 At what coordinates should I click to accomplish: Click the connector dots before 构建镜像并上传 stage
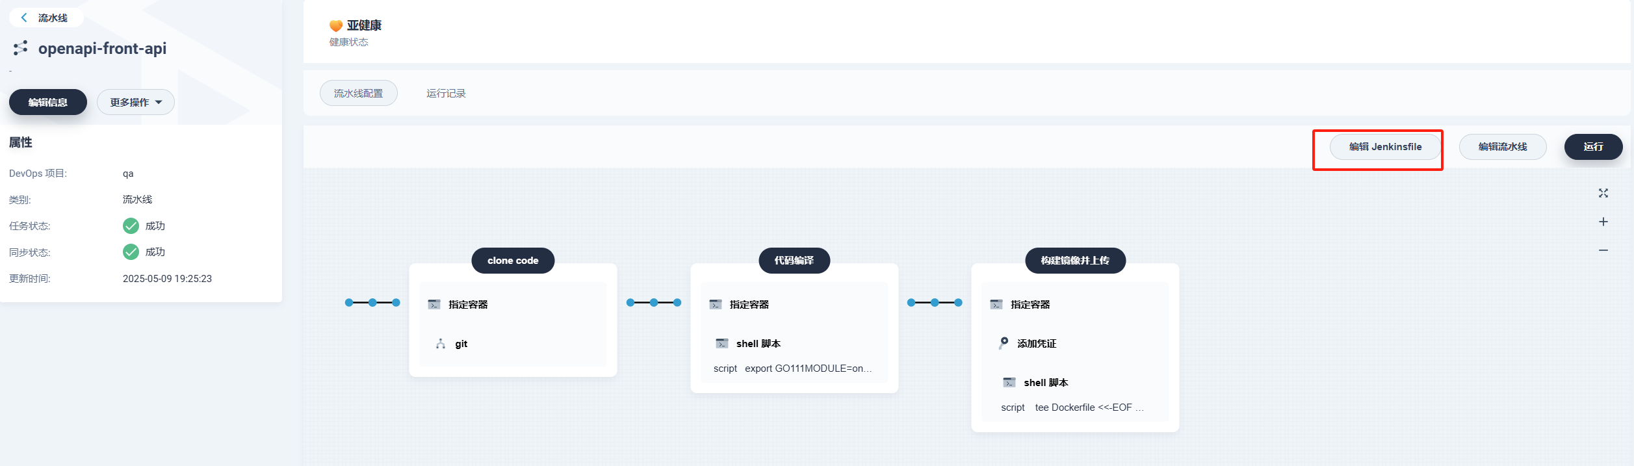click(935, 302)
